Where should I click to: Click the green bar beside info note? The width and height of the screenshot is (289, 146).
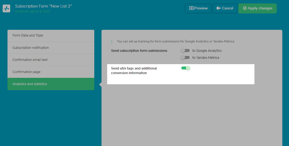coord(112,41)
